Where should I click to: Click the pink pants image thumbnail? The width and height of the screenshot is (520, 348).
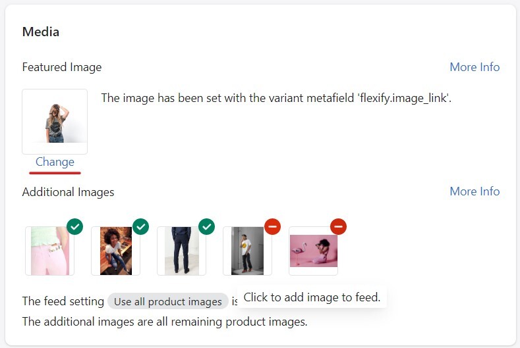(49, 251)
